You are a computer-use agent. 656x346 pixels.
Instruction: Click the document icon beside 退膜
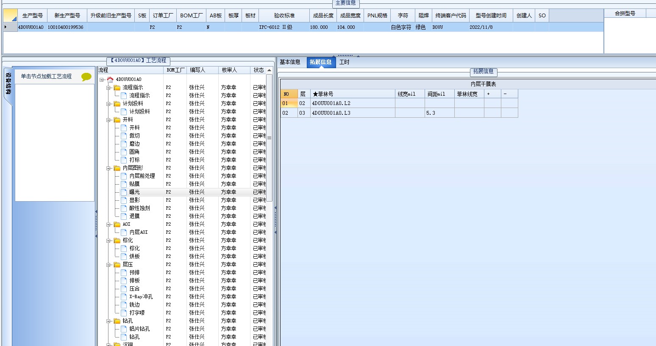coord(124,216)
